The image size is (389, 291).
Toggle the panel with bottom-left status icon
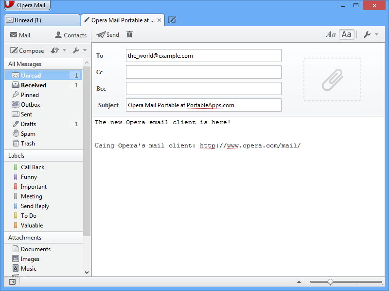pyautogui.click(x=12, y=282)
